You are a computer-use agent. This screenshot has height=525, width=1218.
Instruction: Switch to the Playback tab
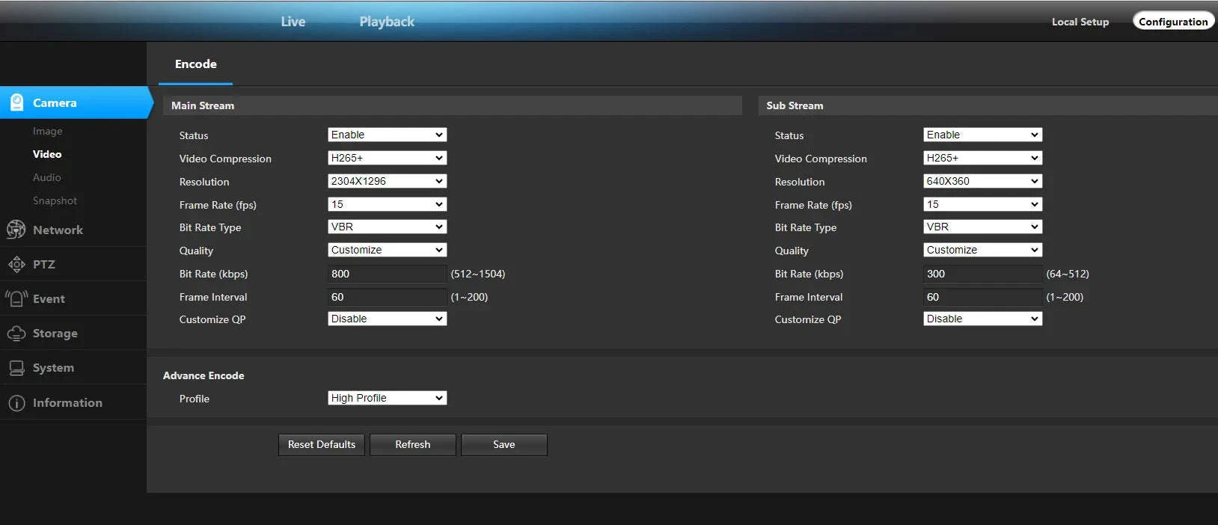pyautogui.click(x=386, y=22)
